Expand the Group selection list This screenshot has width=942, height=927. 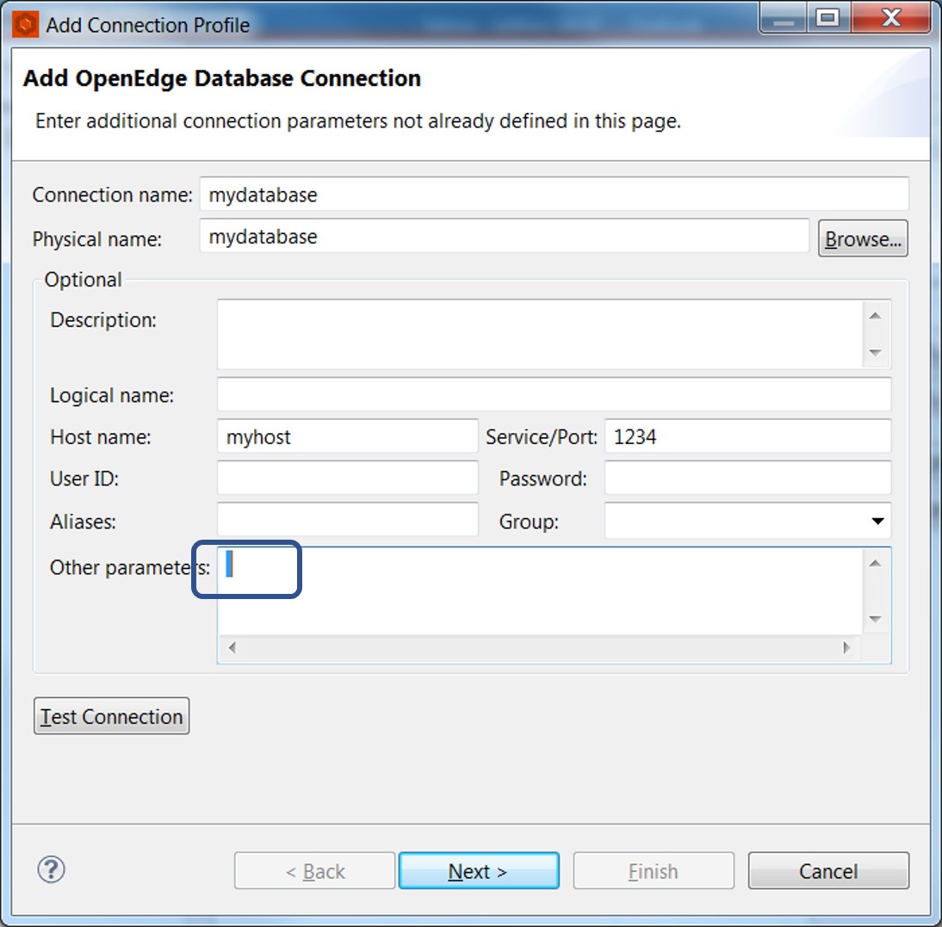[x=878, y=521]
